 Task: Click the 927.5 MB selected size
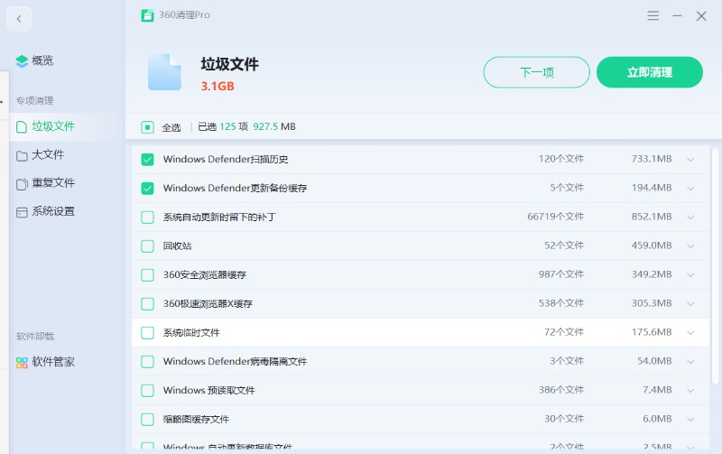pos(274,127)
